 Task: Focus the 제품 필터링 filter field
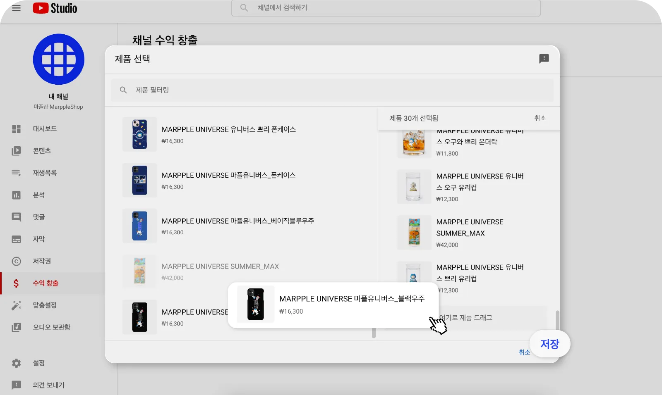click(x=332, y=90)
